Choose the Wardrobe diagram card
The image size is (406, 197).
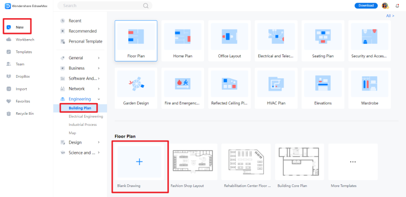point(369,88)
